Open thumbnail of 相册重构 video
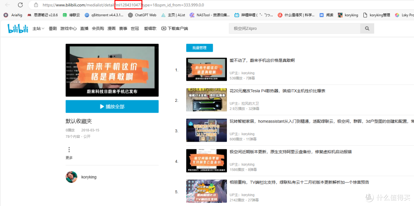Image resolution: width=414 pixels, height=206 pixels. click(207, 191)
